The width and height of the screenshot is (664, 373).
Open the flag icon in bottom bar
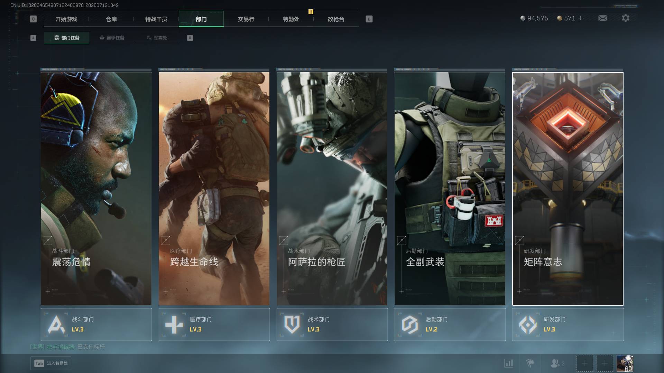click(530, 363)
